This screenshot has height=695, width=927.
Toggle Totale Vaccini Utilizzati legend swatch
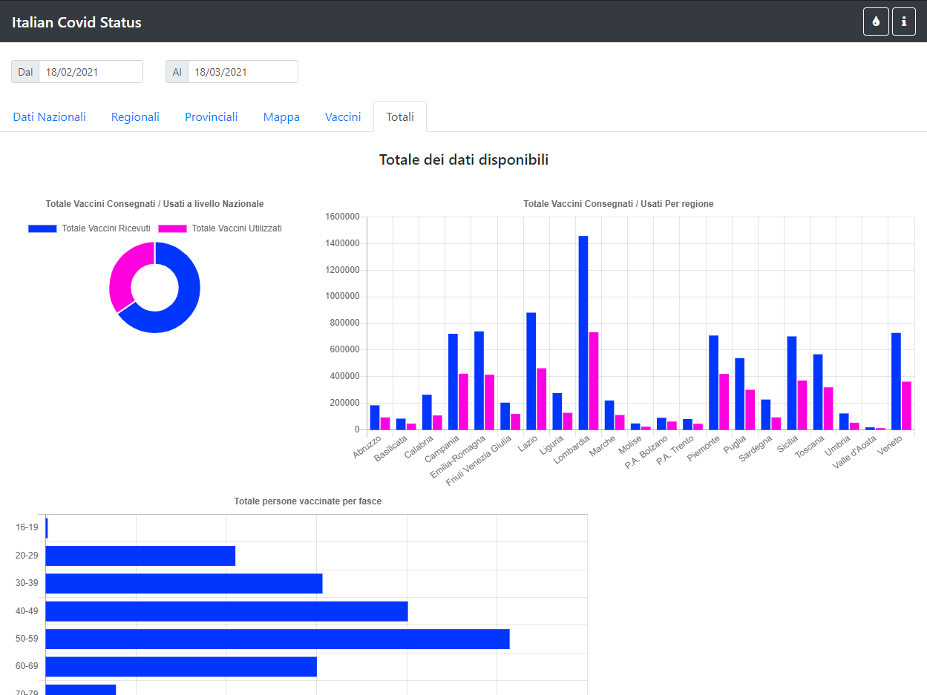[x=173, y=228]
